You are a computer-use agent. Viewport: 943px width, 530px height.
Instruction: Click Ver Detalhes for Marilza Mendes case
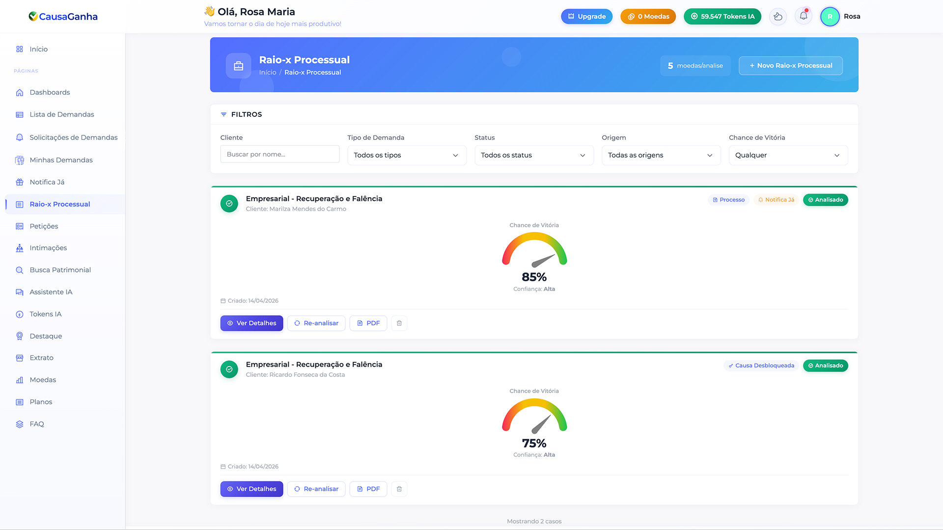[x=251, y=323]
